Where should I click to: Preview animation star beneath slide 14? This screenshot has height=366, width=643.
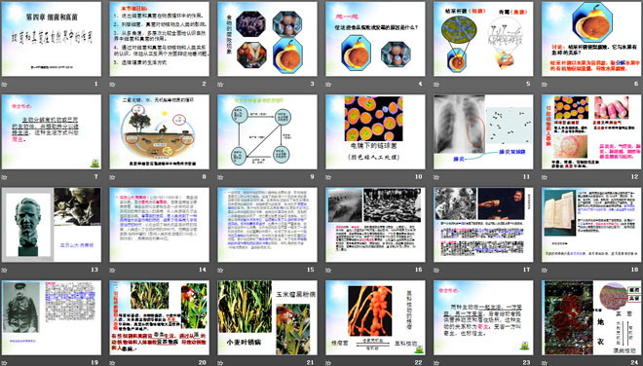point(112,270)
